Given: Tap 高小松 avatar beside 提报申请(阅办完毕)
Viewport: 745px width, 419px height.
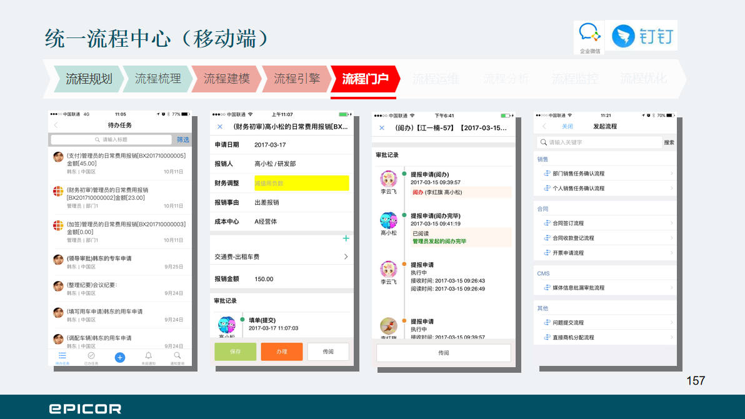Looking at the screenshot, I should coord(389,220).
